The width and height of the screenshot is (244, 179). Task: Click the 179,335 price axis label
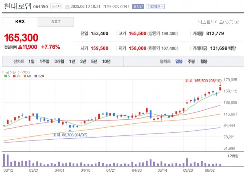coord(230,80)
